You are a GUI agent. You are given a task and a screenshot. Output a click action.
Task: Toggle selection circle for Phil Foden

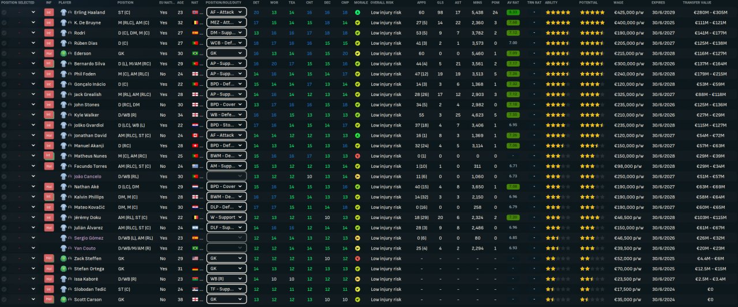(5, 74)
